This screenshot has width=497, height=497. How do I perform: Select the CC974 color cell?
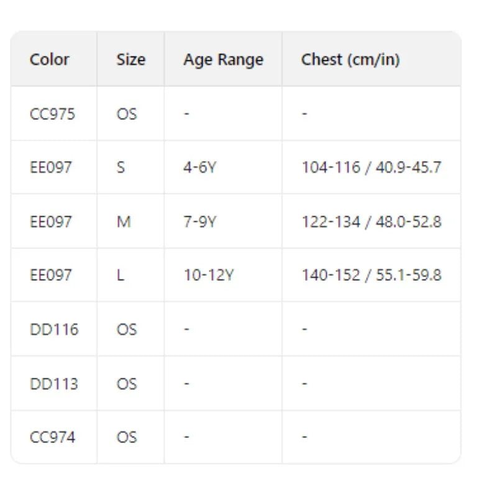click(53, 437)
